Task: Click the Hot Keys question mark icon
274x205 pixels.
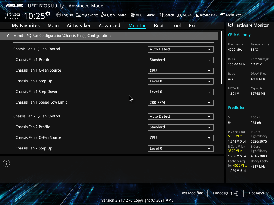Action: (267, 193)
